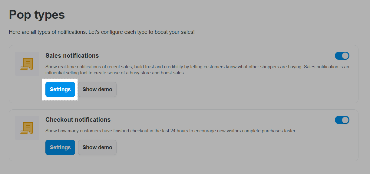The width and height of the screenshot is (370, 174).
Task: Click empty space inside Checkout notifications card
Action: 236,147
